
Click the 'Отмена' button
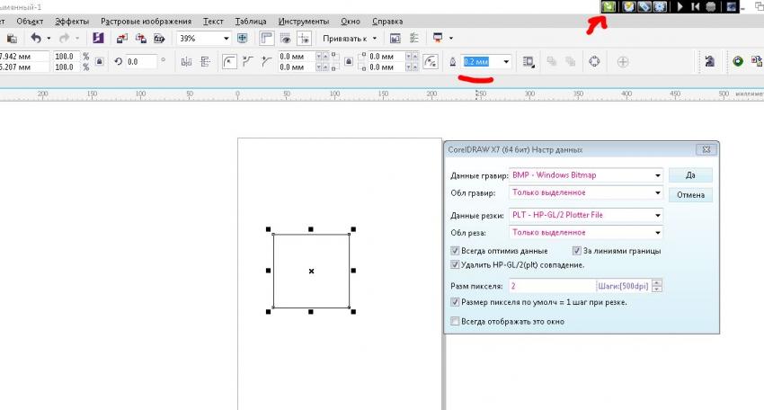[x=690, y=195]
